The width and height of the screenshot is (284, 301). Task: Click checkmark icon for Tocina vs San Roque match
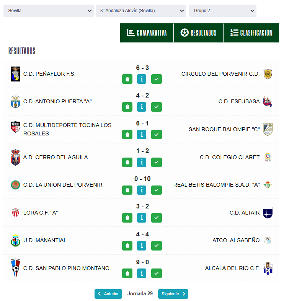pyautogui.click(x=156, y=135)
